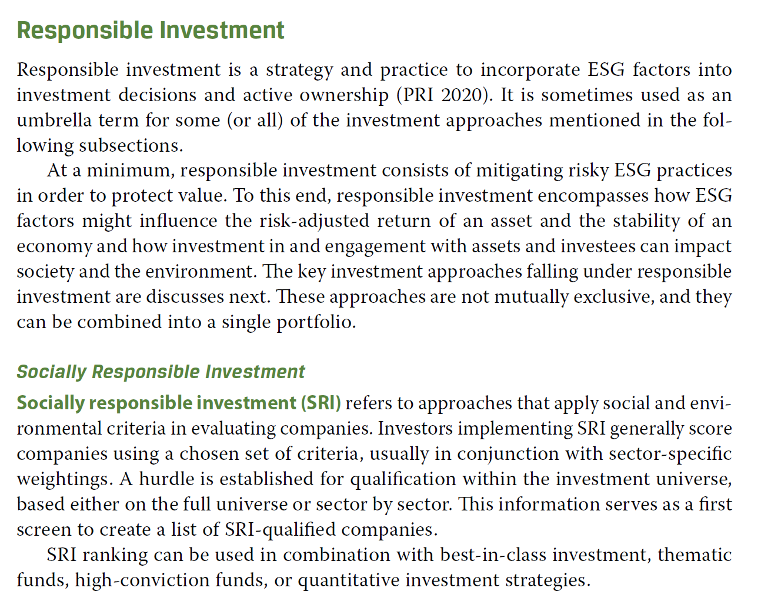The height and width of the screenshot is (601, 771).
Task: Click the words "lowing subsections"
Action: (99, 145)
